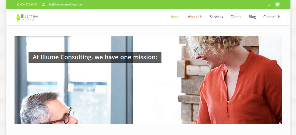
Task: Click the "At Illume Consulting" mission caption
Action: [95, 57]
